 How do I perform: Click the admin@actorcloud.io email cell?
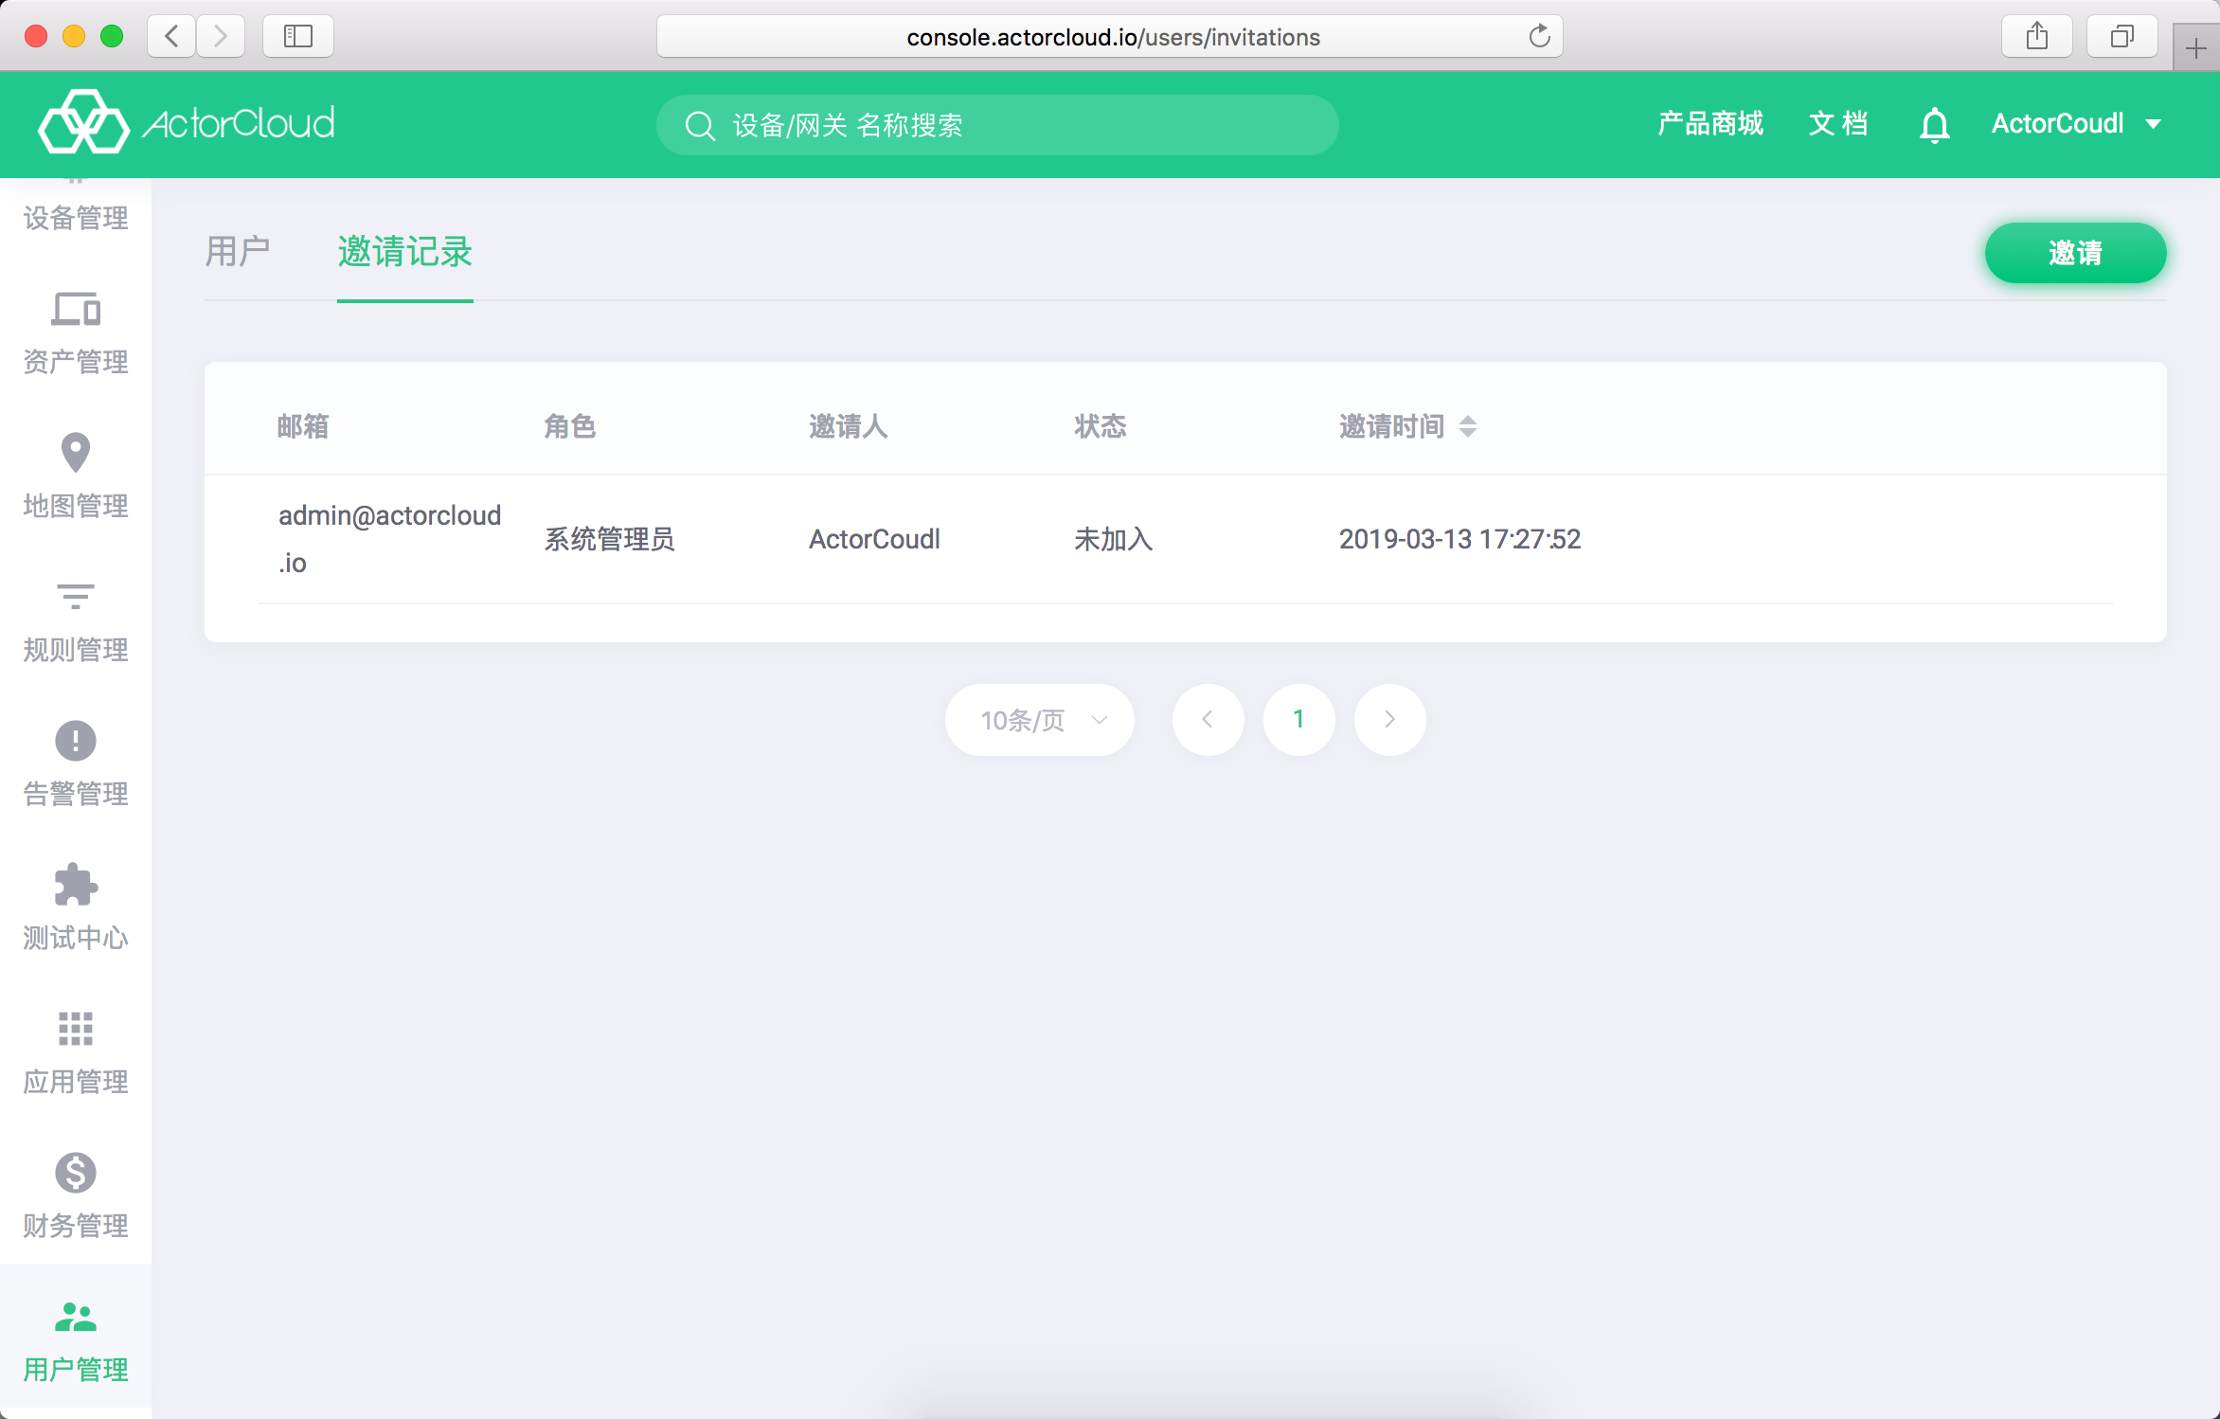pos(389,539)
